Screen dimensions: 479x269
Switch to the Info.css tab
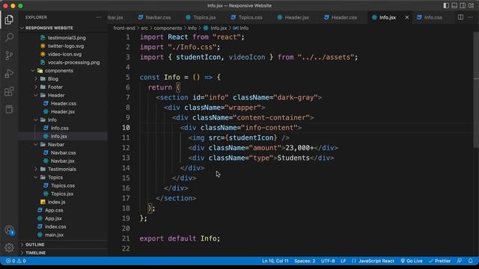[x=430, y=17]
